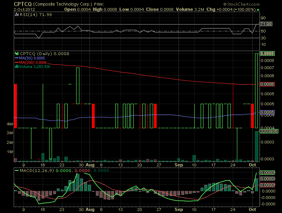The image size is (282, 213).
Task: Click the tall green Oct 2 candlestick
Action: tap(256, 90)
